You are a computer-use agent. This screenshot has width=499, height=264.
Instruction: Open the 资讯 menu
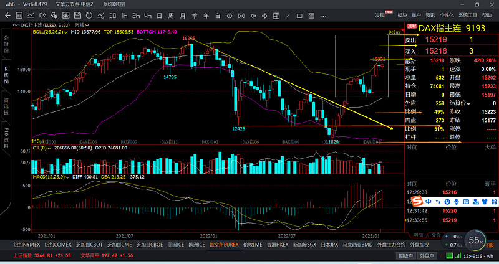[x=430, y=15]
